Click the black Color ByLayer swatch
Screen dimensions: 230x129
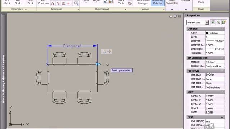pyautogui.click(x=207, y=33)
